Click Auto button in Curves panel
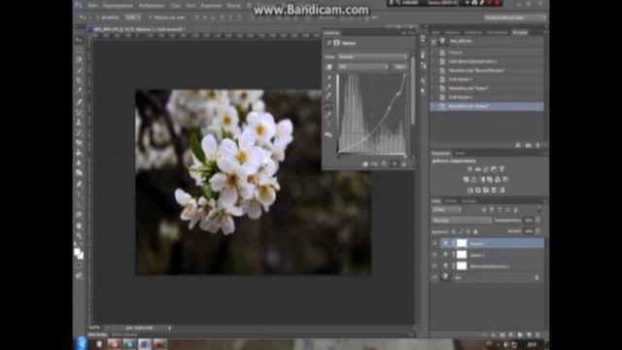 [x=399, y=67]
